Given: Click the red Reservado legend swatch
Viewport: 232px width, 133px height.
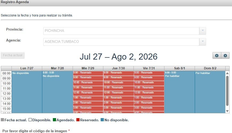Looking at the screenshot, I should click(x=78, y=120).
